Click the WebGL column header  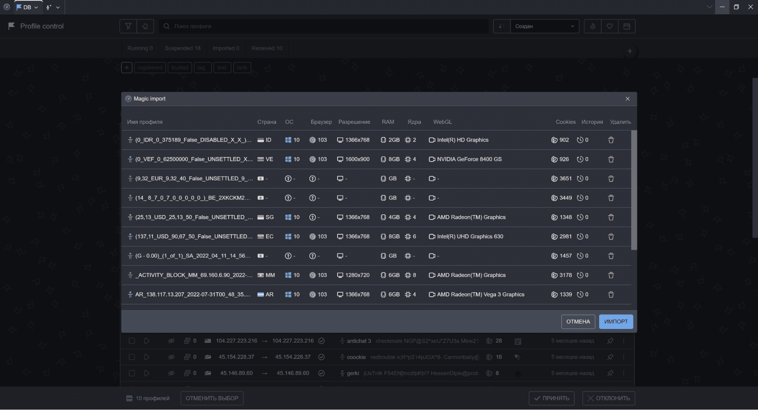[x=443, y=122]
